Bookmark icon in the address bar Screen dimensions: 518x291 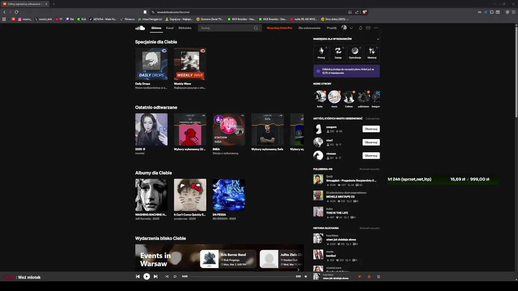(145, 12)
